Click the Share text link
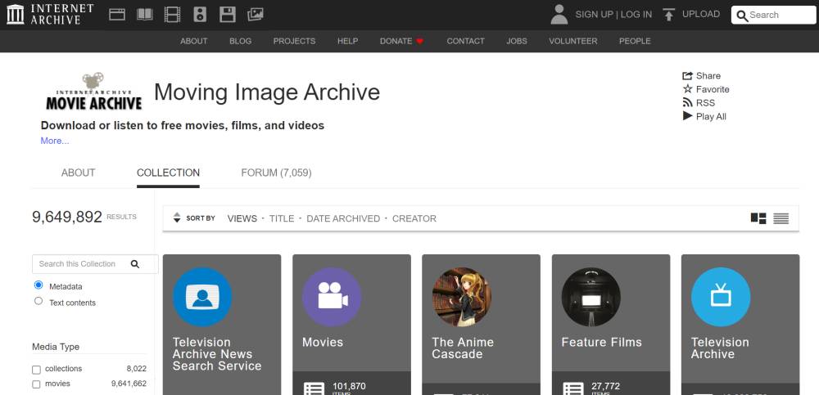 click(708, 76)
